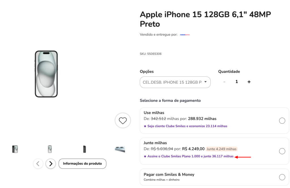Viewport: 290px width, 188px height.
Task: Click the dropdown arrow in Opções selector
Action: (206, 82)
